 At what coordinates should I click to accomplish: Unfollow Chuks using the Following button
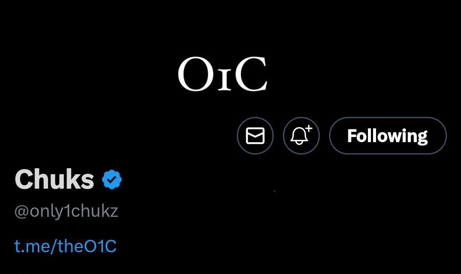[x=388, y=136]
